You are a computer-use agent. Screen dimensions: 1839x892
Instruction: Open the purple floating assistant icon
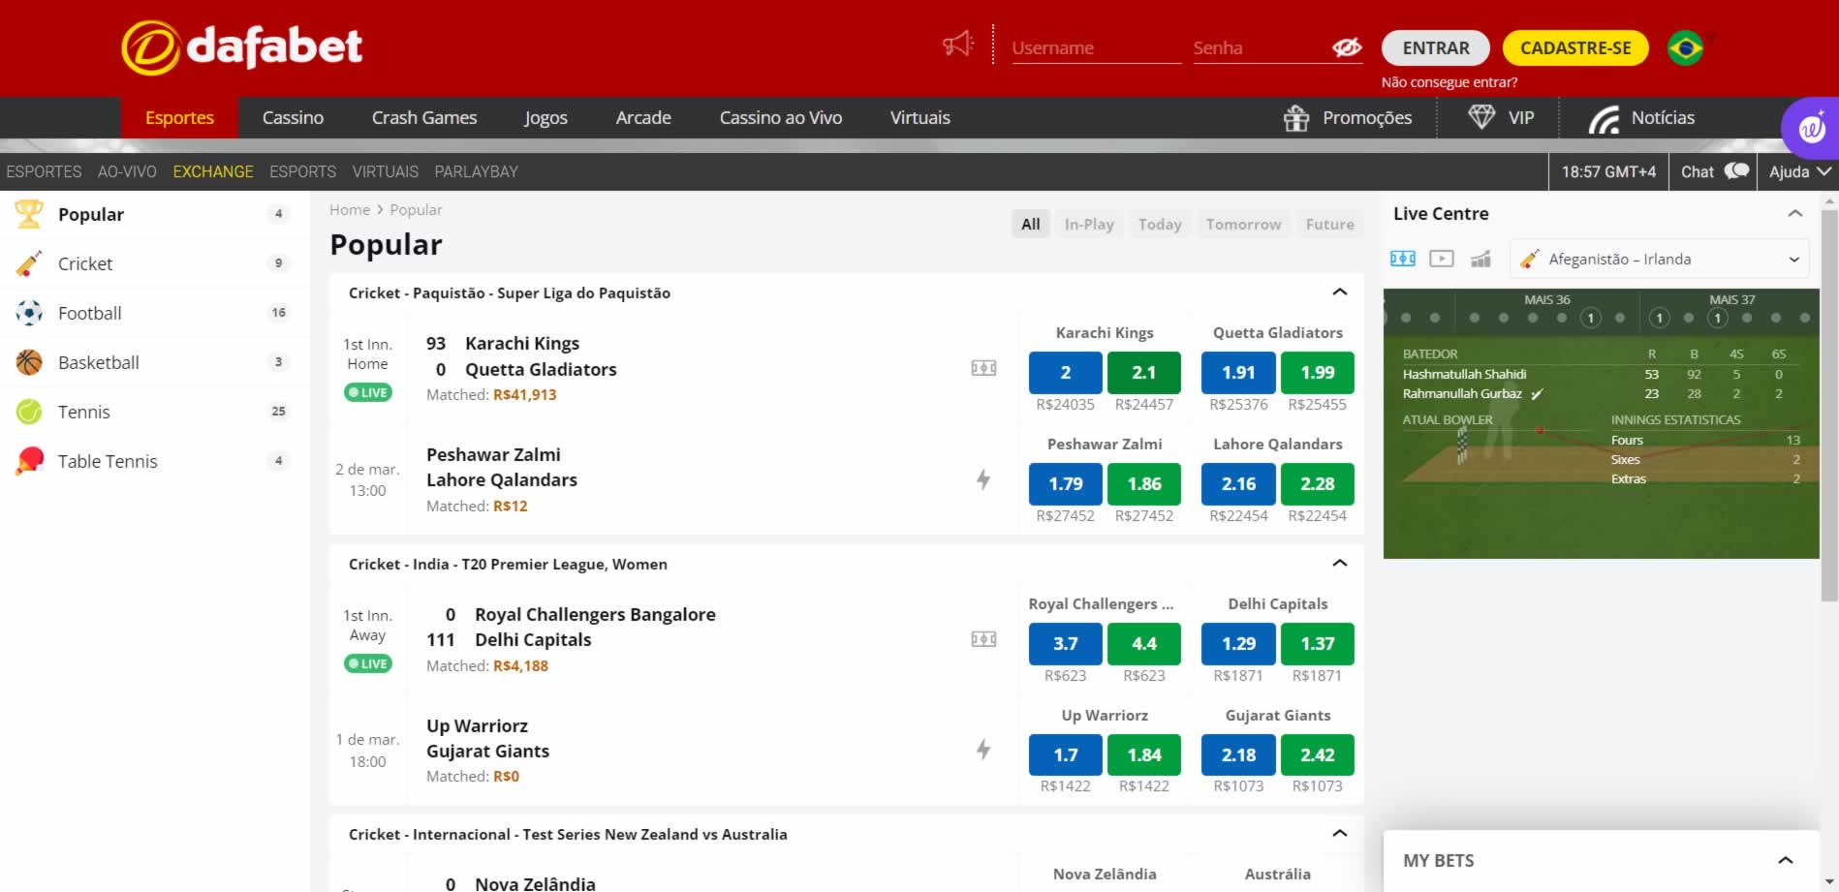[x=1811, y=128]
